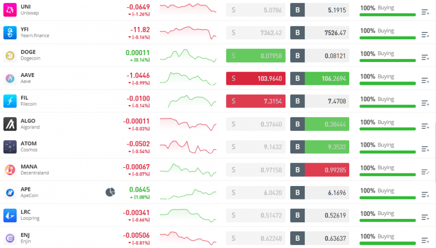The width and height of the screenshot is (436, 248).
Task: Open the LRC price sparkline chart
Action: tap(188, 215)
